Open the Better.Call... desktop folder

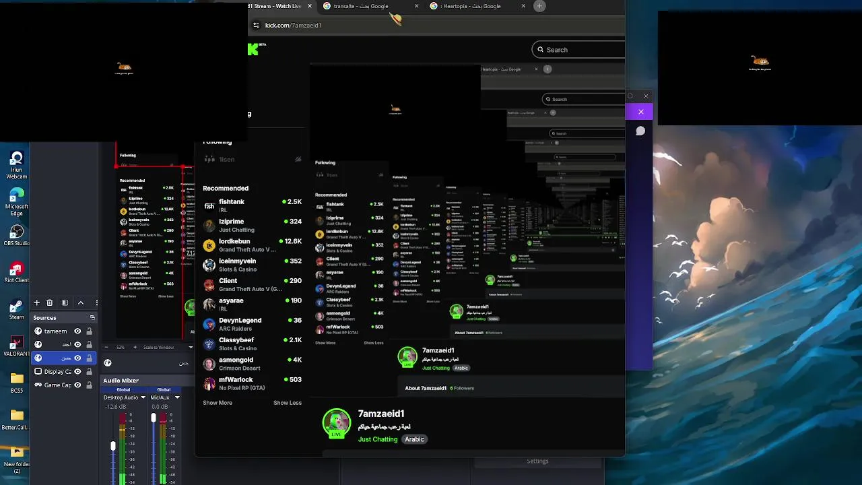click(x=17, y=419)
